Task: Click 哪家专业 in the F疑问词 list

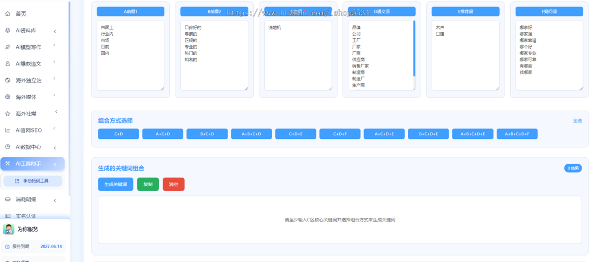Action: 528,53
